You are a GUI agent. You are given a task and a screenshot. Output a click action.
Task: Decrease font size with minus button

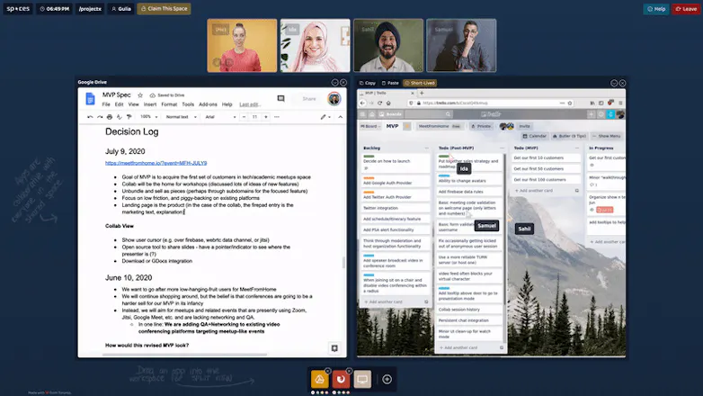pyautogui.click(x=244, y=117)
